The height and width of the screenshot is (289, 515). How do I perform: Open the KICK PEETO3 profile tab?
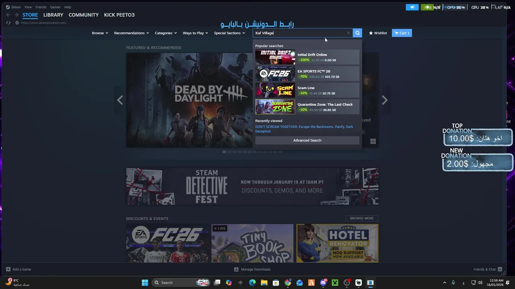click(x=119, y=15)
